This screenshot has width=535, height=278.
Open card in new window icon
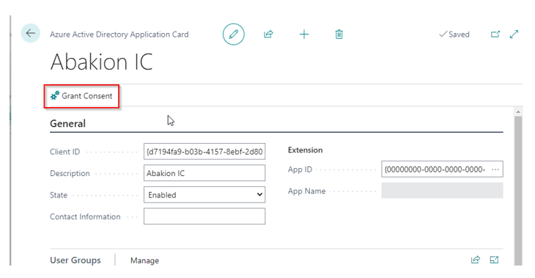click(495, 34)
